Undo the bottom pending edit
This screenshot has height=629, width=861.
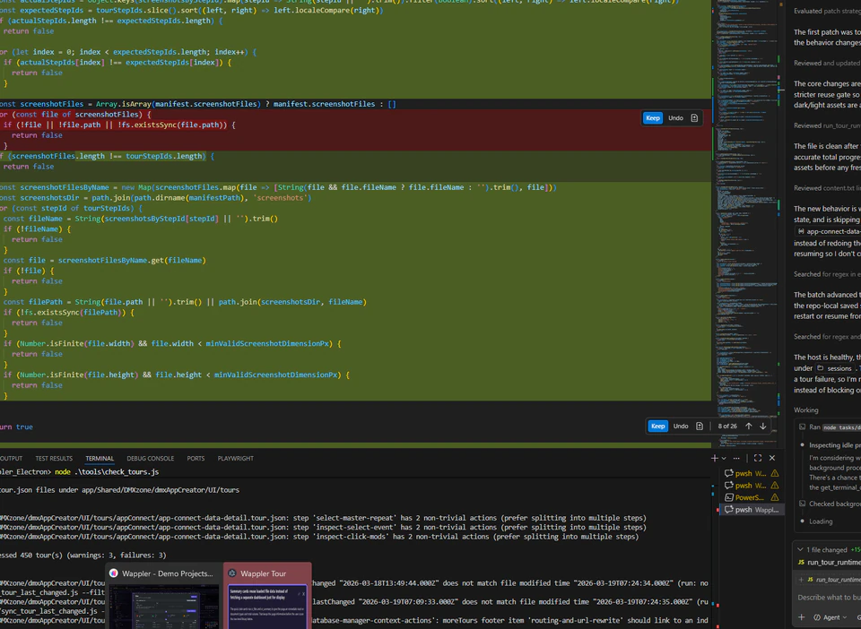pos(680,426)
